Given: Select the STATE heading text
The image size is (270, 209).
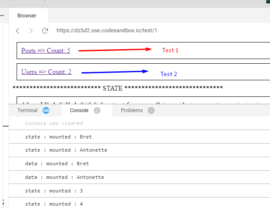Looking at the screenshot, I should 112,88.
